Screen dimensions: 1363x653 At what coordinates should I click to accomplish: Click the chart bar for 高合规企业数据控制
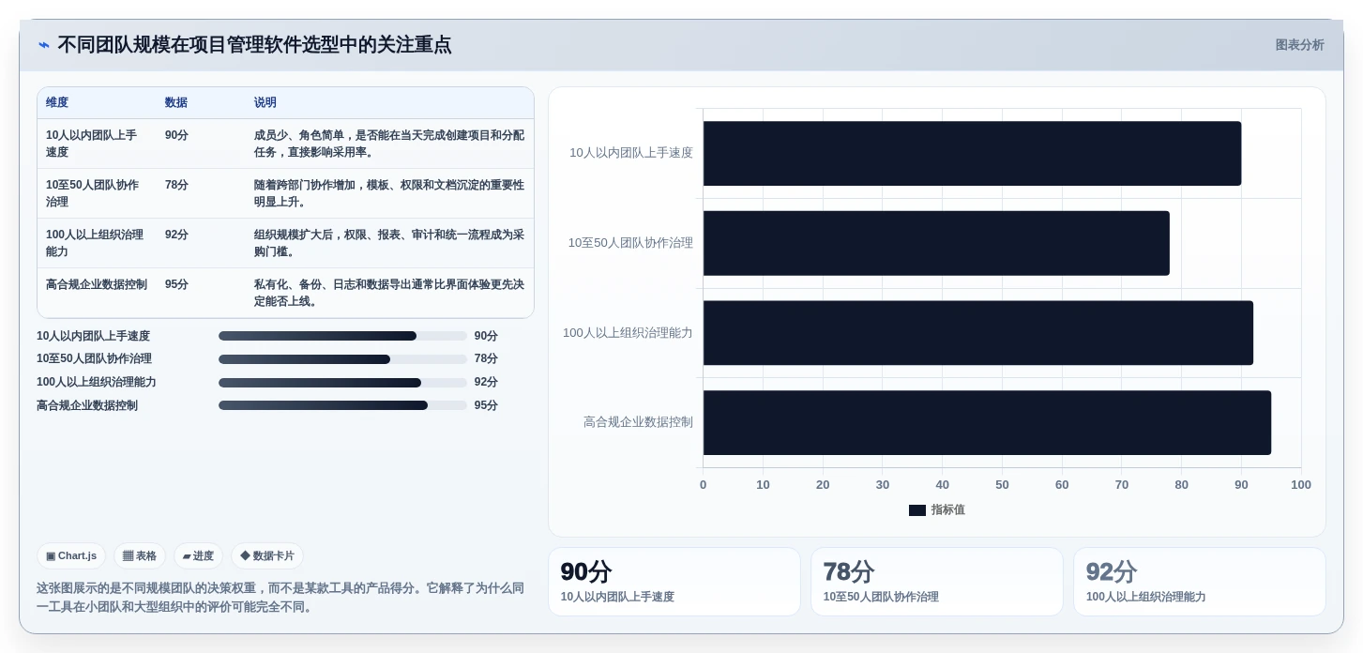point(987,423)
